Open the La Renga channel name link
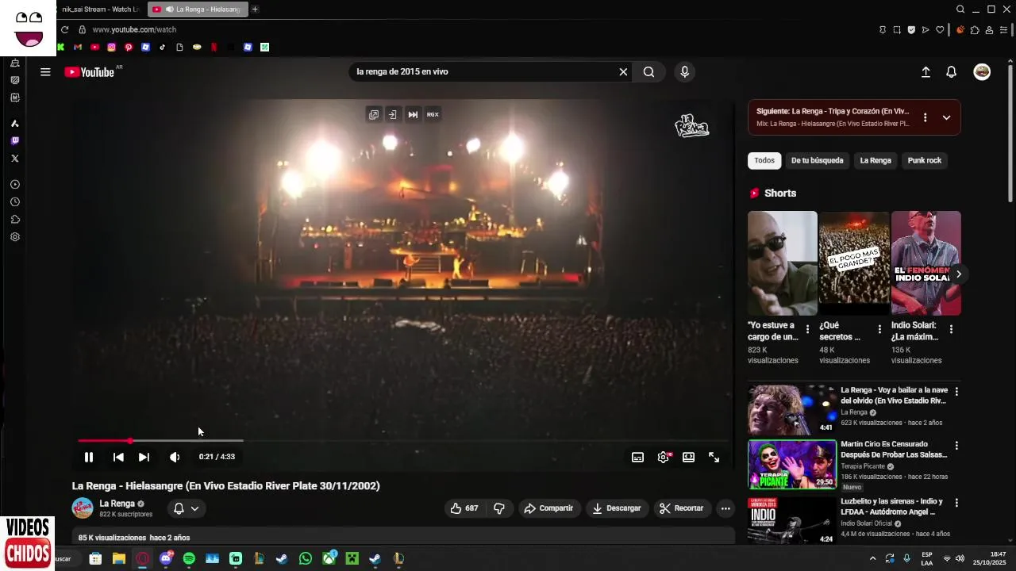This screenshot has width=1016, height=571. 117,504
